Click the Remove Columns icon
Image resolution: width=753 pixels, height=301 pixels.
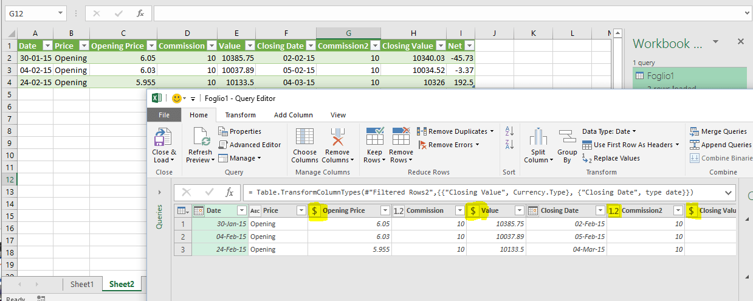coord(337,137)
